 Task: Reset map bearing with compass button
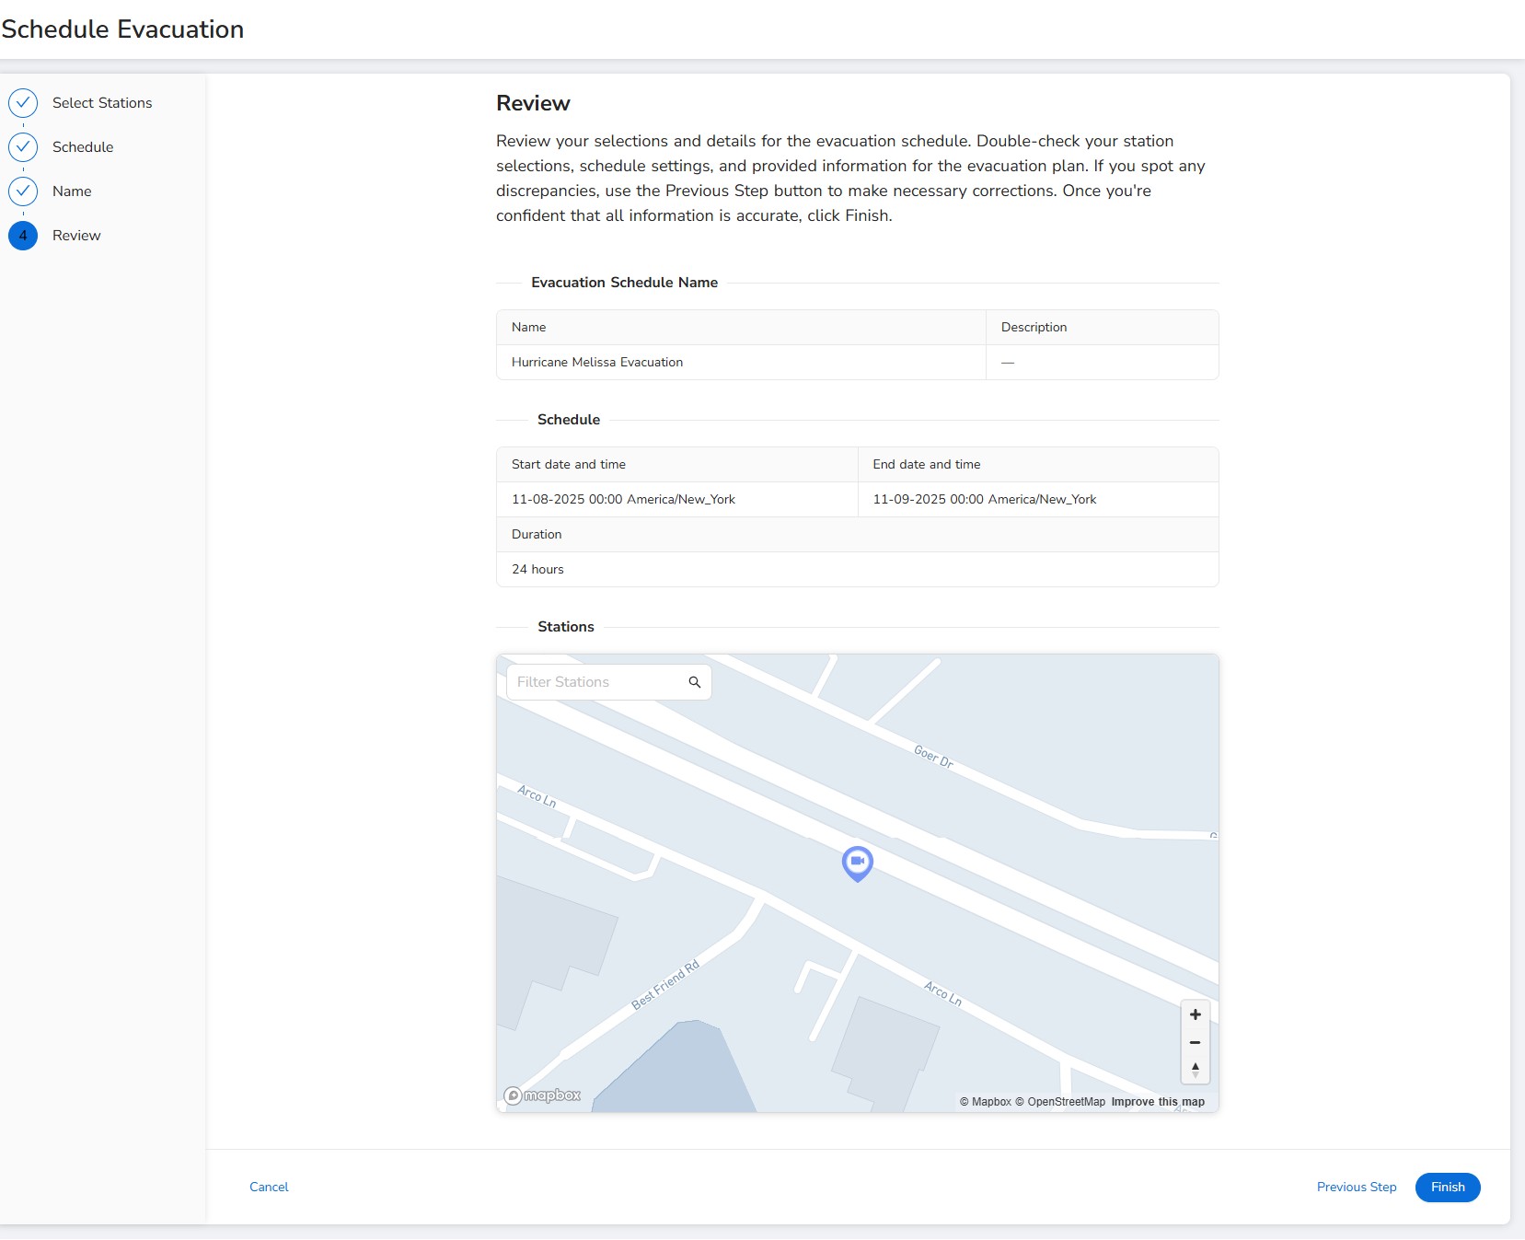[x=1195, y=1070]
